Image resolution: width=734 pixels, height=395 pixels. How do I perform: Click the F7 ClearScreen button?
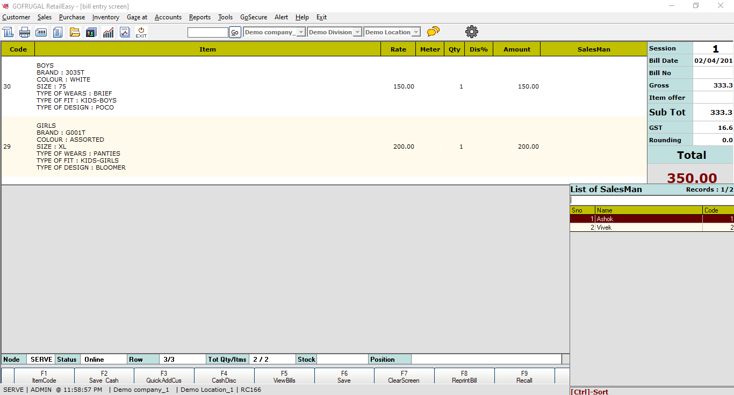404,377
